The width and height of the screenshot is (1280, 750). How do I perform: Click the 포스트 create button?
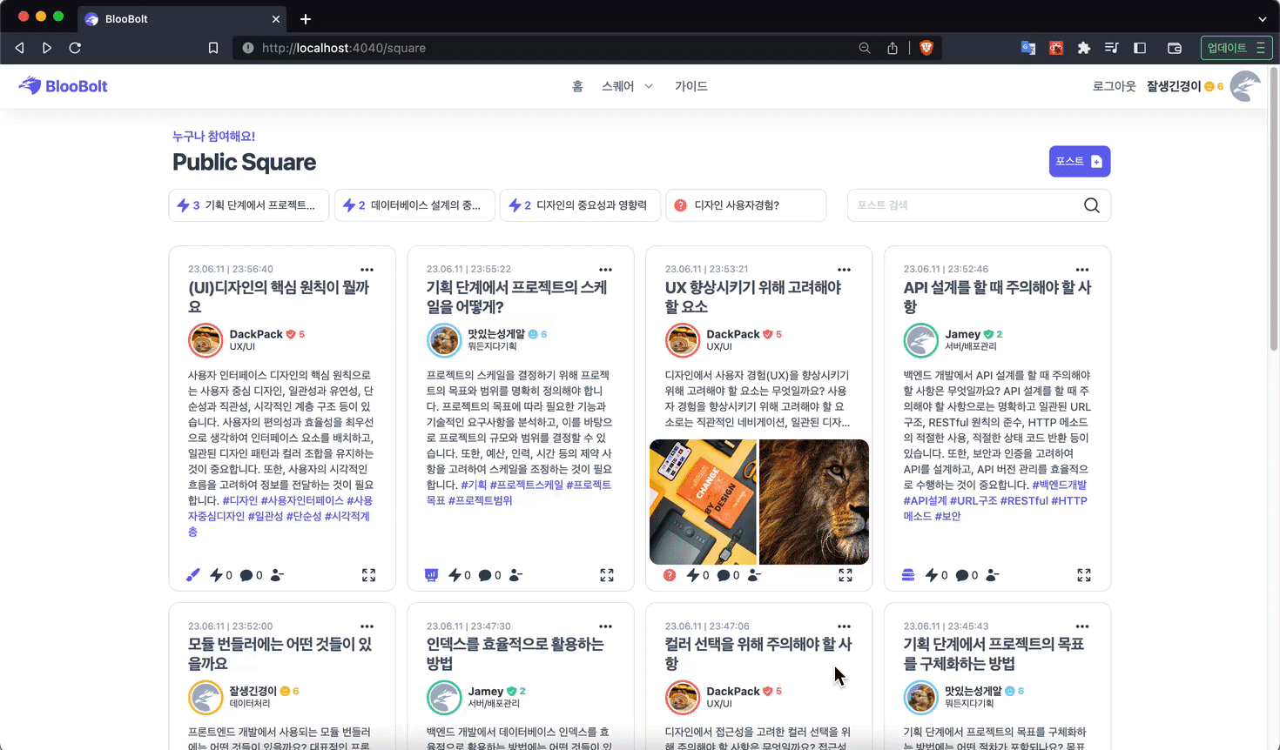1080,161
